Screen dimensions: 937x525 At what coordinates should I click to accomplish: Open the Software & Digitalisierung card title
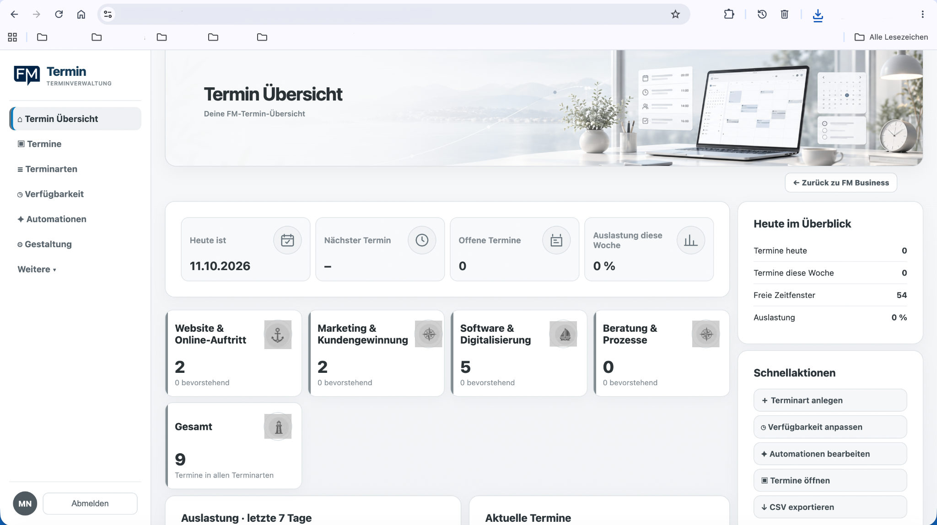click(x=495, y=334)
